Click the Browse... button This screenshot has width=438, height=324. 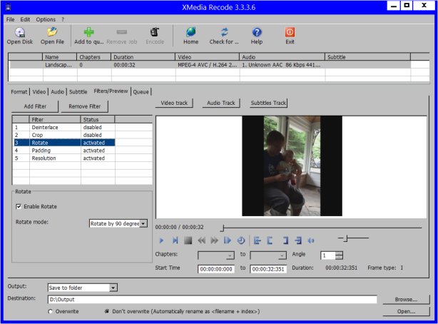click(405, 300)
